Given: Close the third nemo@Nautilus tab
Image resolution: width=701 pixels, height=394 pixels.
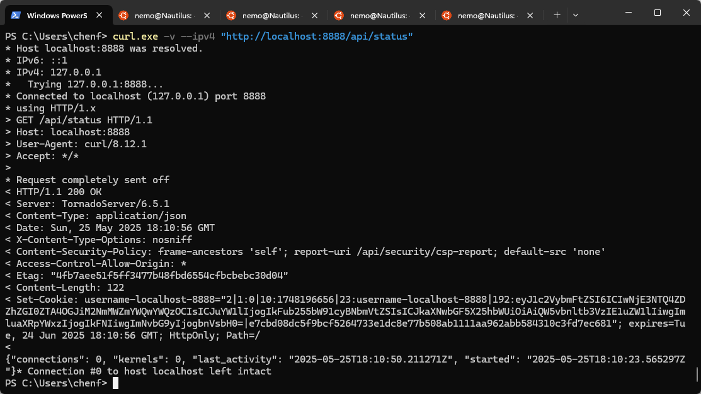Looking at the screenshot, I should (x=422, y=15).
